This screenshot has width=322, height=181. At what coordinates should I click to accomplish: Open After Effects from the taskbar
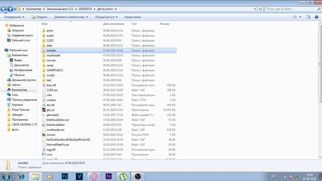coord(109,176)
